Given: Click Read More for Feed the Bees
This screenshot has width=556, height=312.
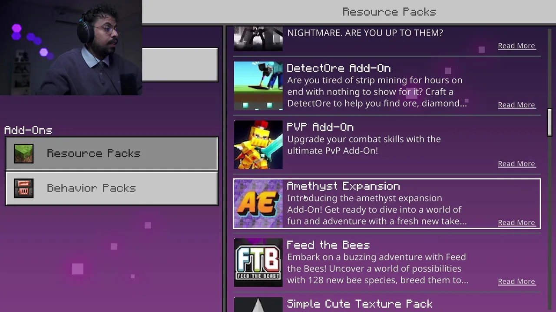Looking at the screenshot, I should 516,282.
